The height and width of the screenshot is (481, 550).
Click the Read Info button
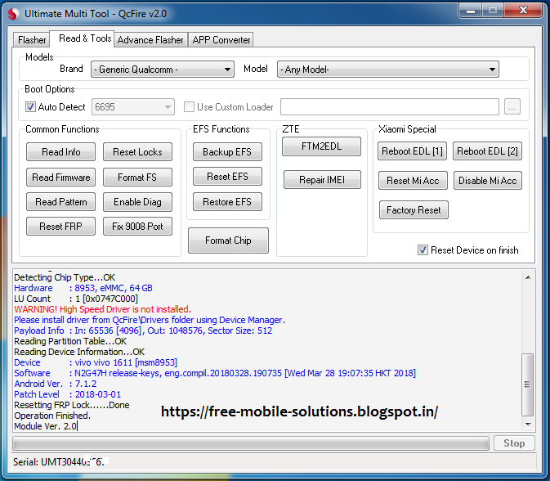pos(60,151)
